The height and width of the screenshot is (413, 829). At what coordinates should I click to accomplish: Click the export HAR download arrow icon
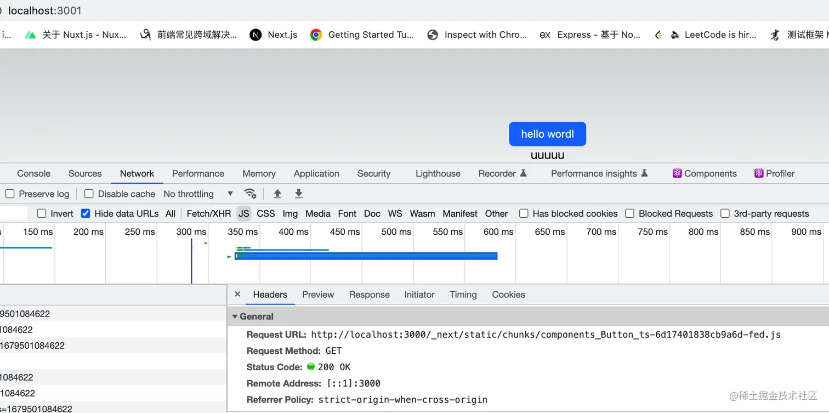click(x=299, y=194)
